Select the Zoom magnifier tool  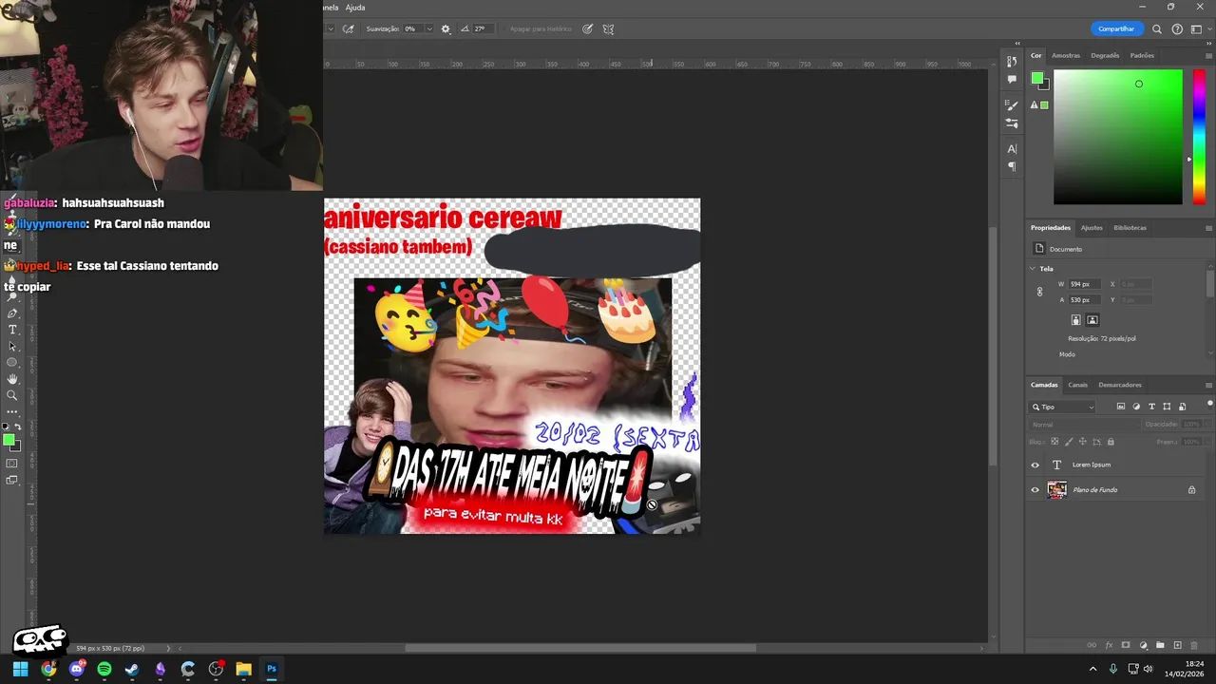pyautogui.click(x=12, y=395)
